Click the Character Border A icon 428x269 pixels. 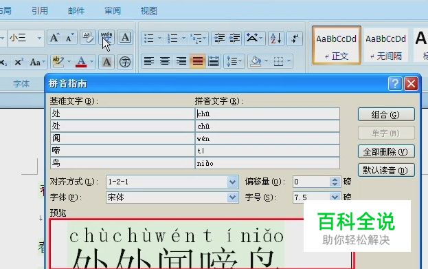125,38
